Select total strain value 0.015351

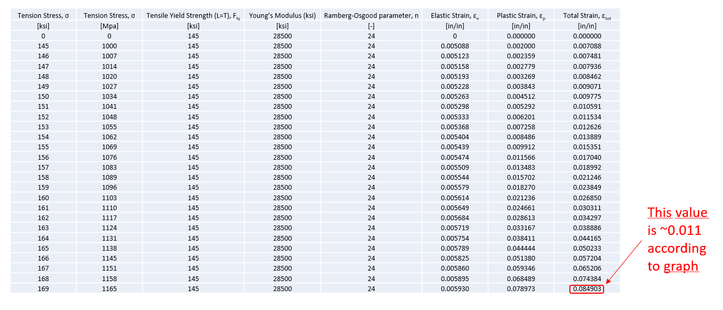pos(587,147)
